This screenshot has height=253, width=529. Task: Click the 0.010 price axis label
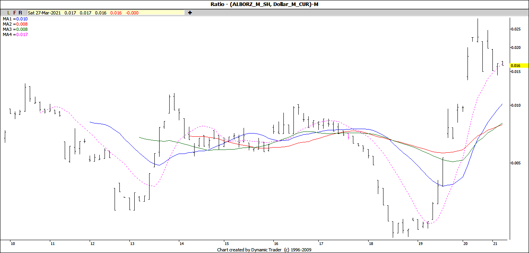(x=516, y=105)
